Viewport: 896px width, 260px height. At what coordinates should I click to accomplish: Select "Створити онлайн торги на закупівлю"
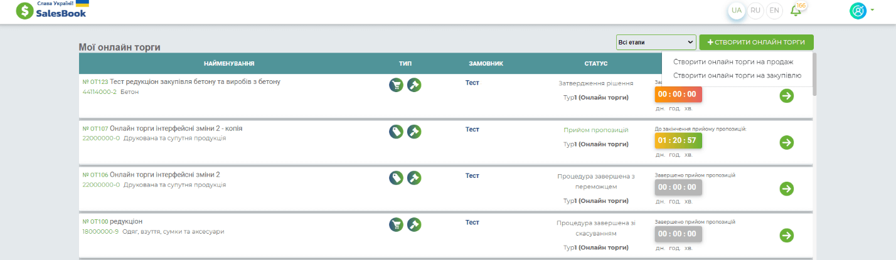[x=737, y=75]
